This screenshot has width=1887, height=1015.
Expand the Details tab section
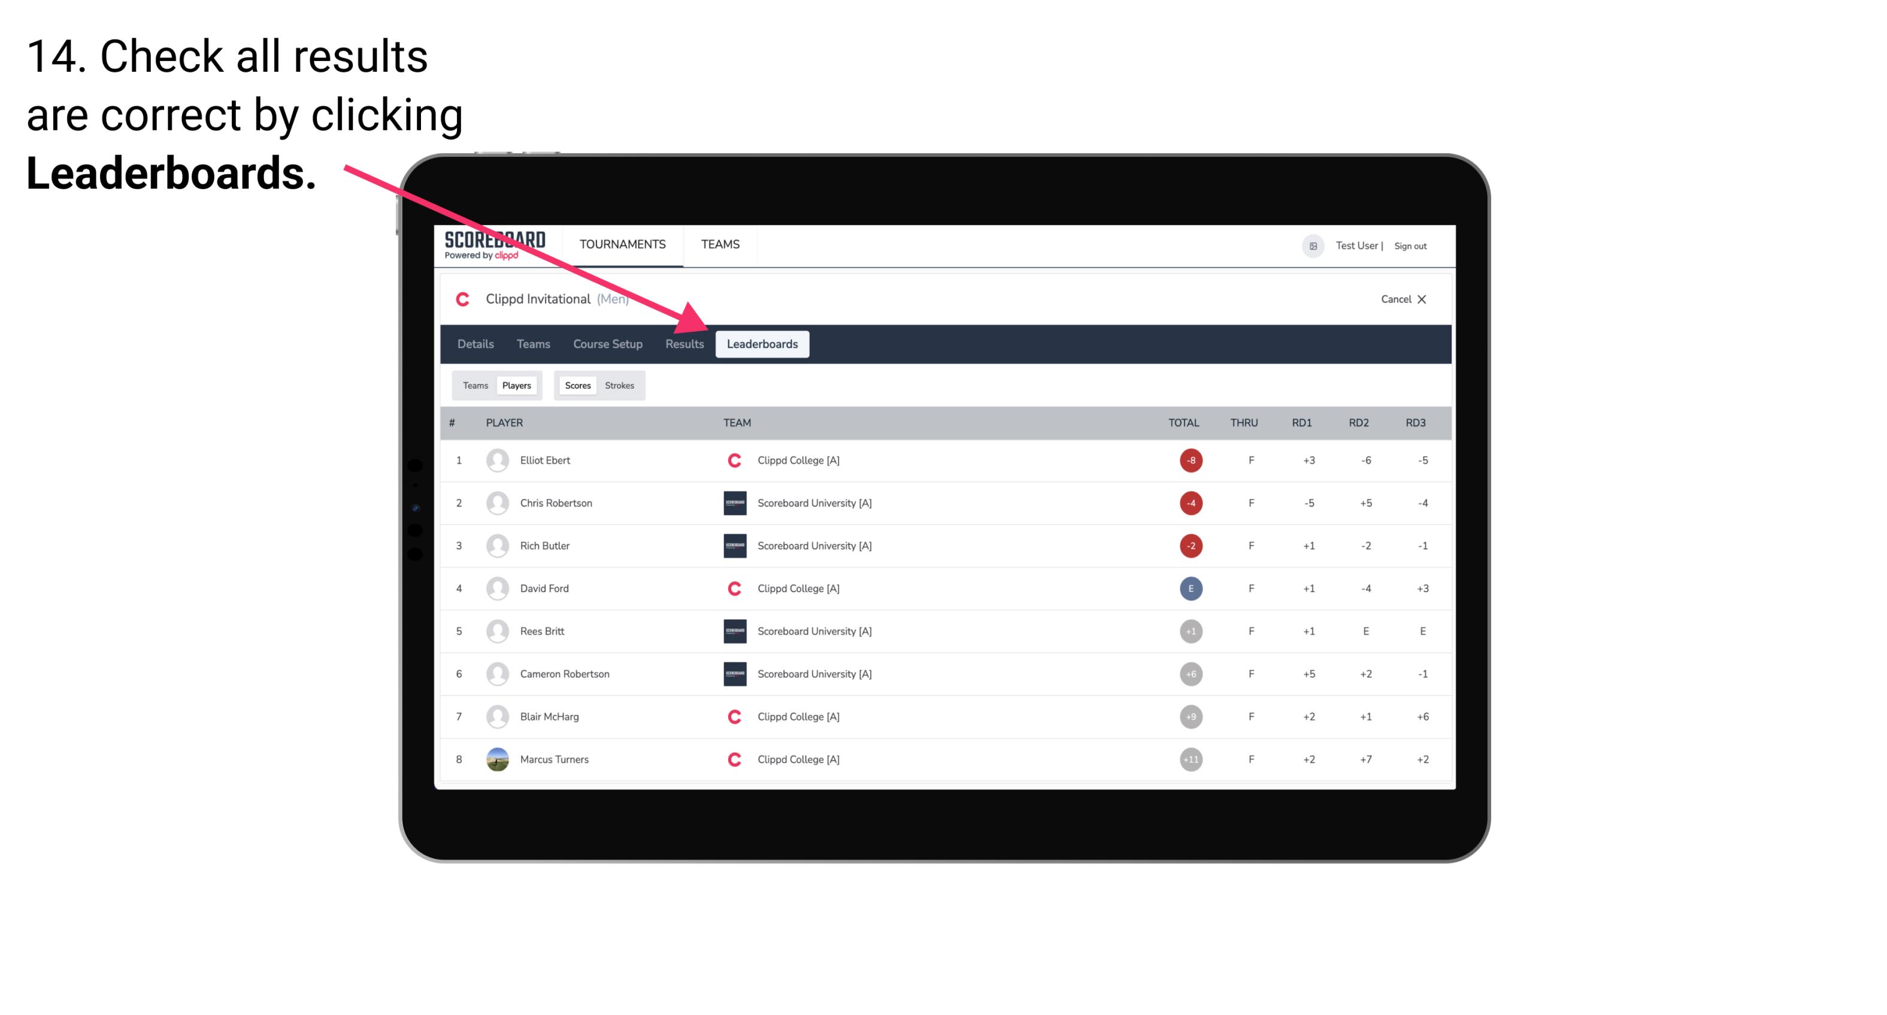pyautogui.click(x=475, y=344)
